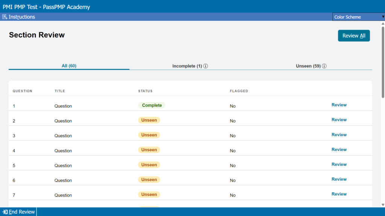
Task: Click the Review All button
Action: [354, 36]
